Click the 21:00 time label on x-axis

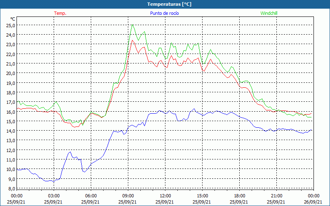click(x=276, y=196)
